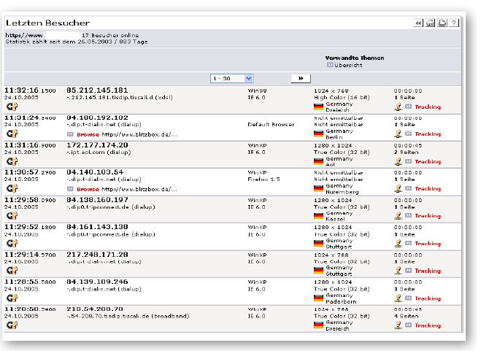This screenshot has width=481, height=351.
Task: Click the German flag next to Germany Paderborn
Action: click(x=318, y=298)
